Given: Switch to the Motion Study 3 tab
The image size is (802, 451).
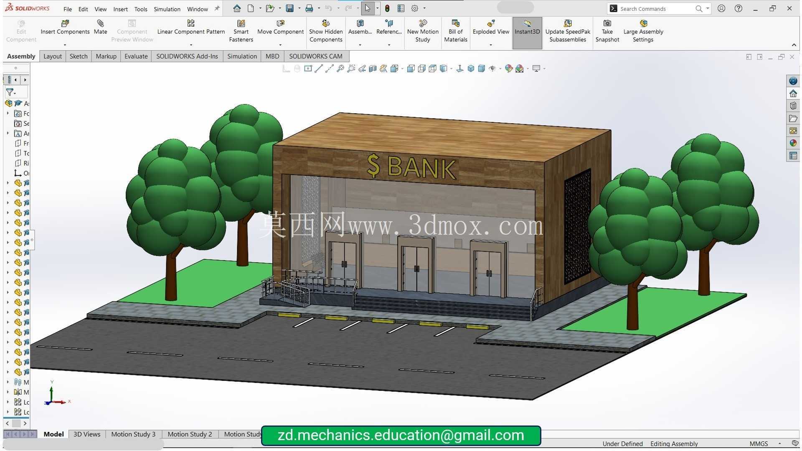Looking at the screenshot, I should 133,434.
